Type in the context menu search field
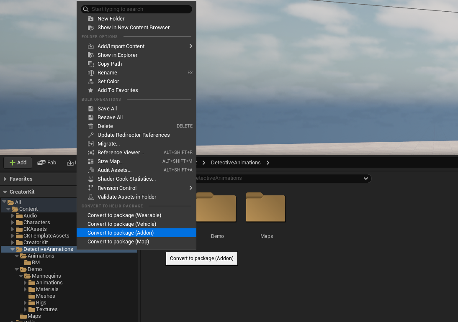This screenshot has height=322, width=458. pos(138,9)
